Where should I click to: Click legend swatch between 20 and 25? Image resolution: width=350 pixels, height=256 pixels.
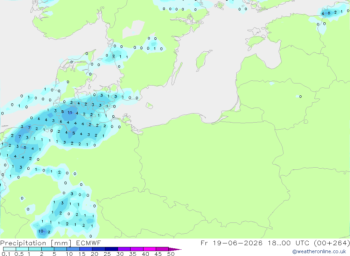pyautogui.click(x=99, y=249)
